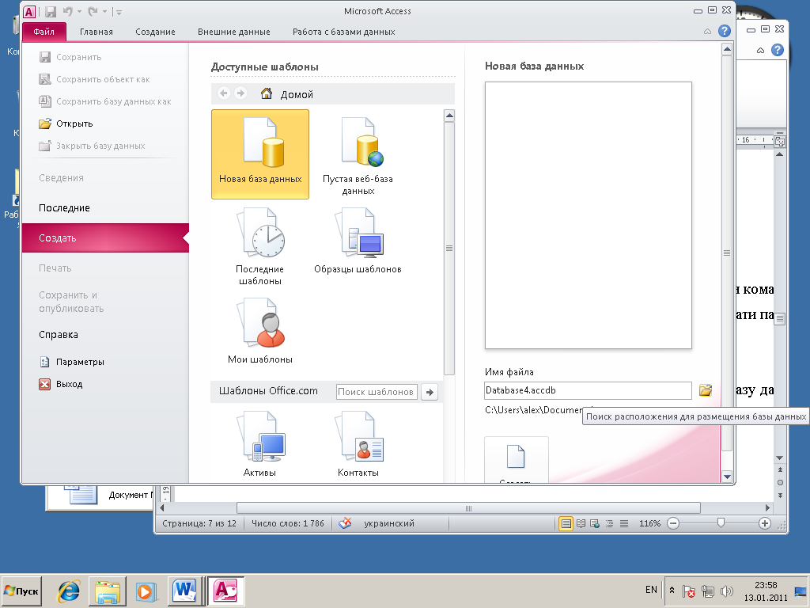
Task: Click Страница: 7 из 12 in status bar
Action: [x=199, y=524]
